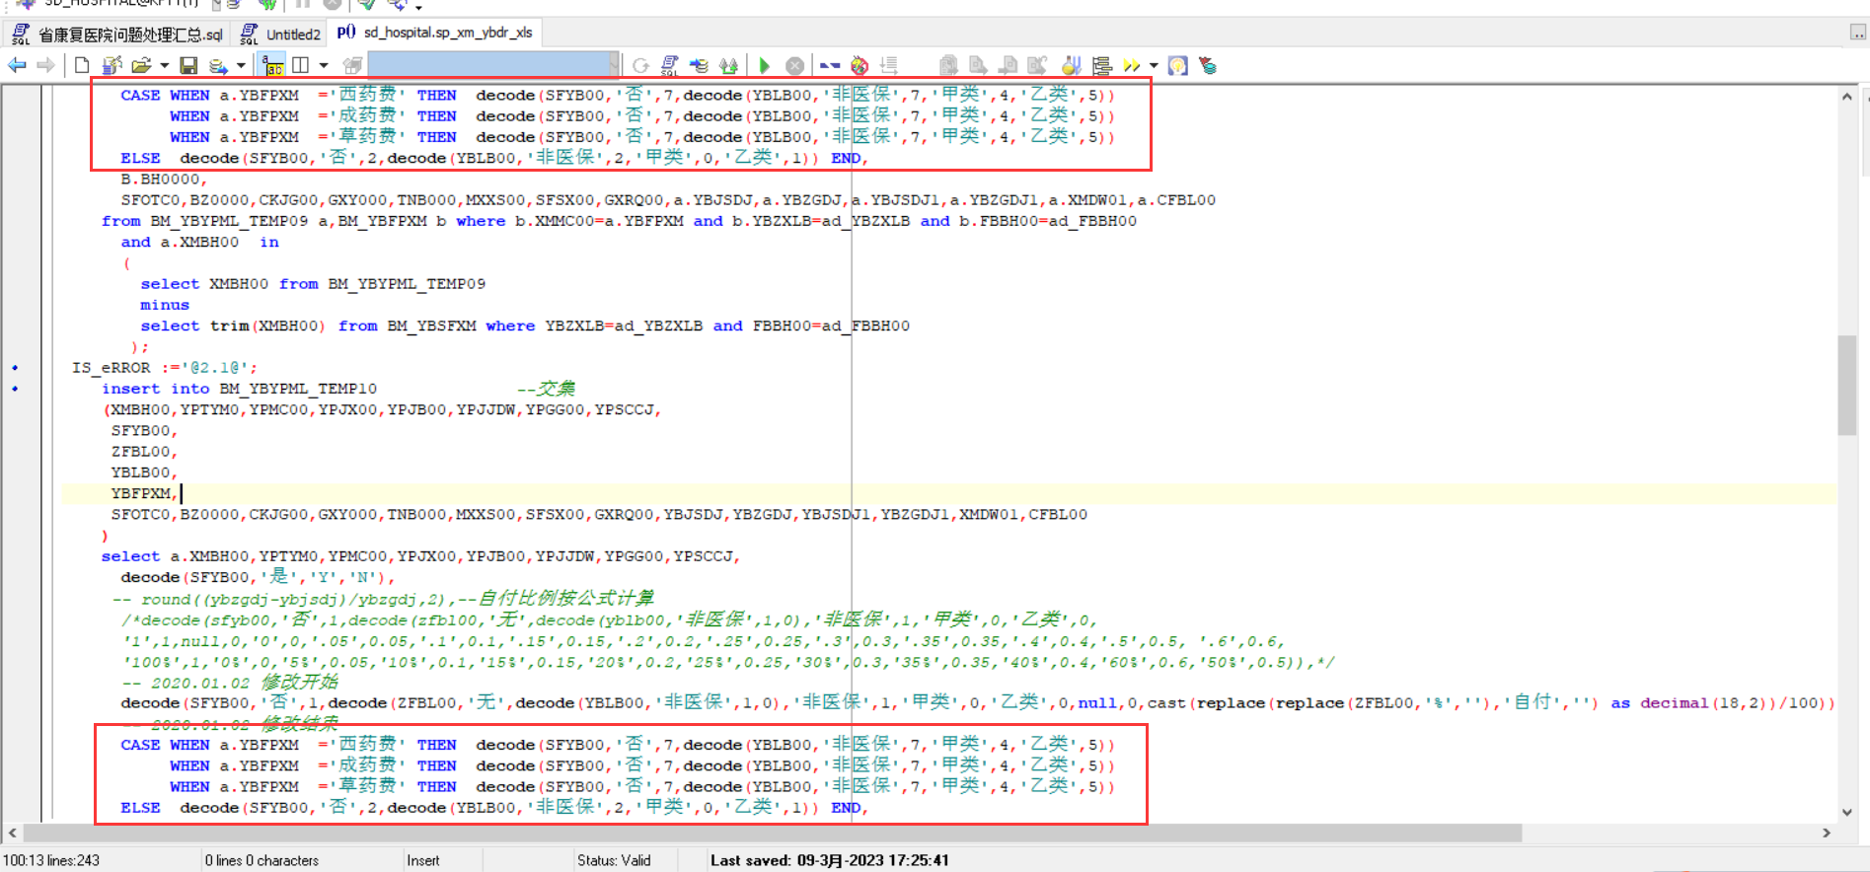Image resolution: width=1870 pixels, height=872 pixels.
Task: Click the 'Status: Valid' status bar entry
Action: (614, 860)
